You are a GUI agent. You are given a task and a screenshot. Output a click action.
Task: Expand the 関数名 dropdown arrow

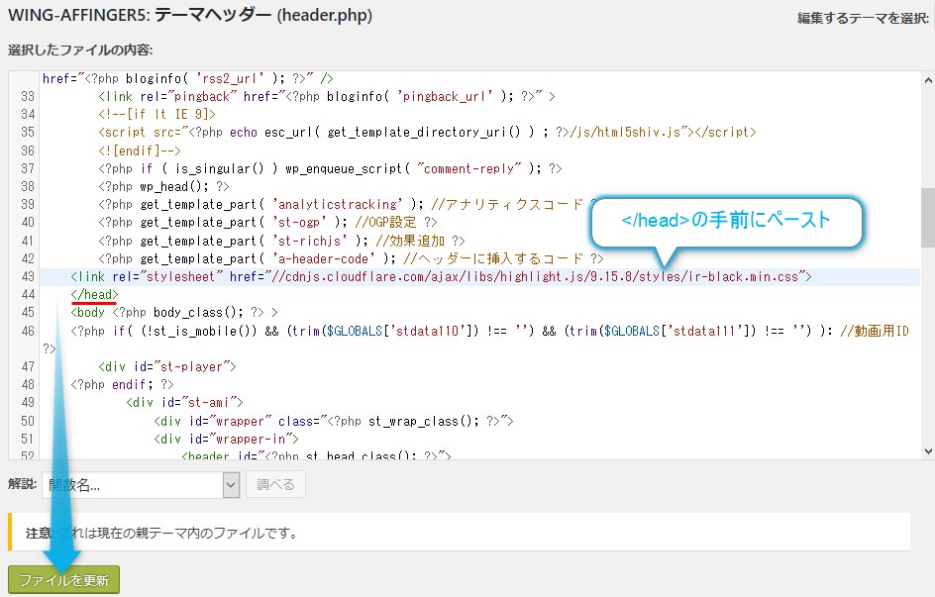point(231,484)
